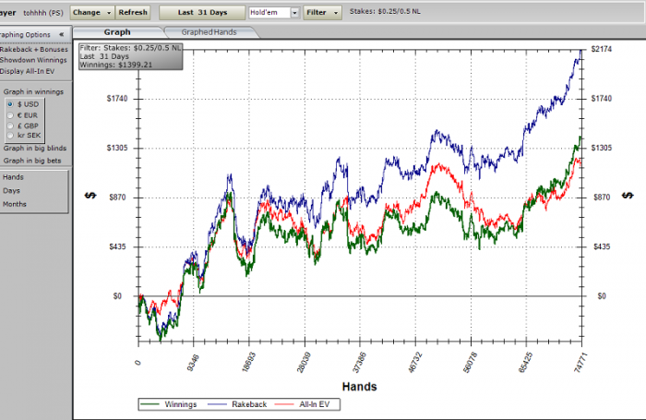646x420 pixels.
Task: Click the 'Stakes: $0.25/0.5 NL' text
Action: coord(385,12)
